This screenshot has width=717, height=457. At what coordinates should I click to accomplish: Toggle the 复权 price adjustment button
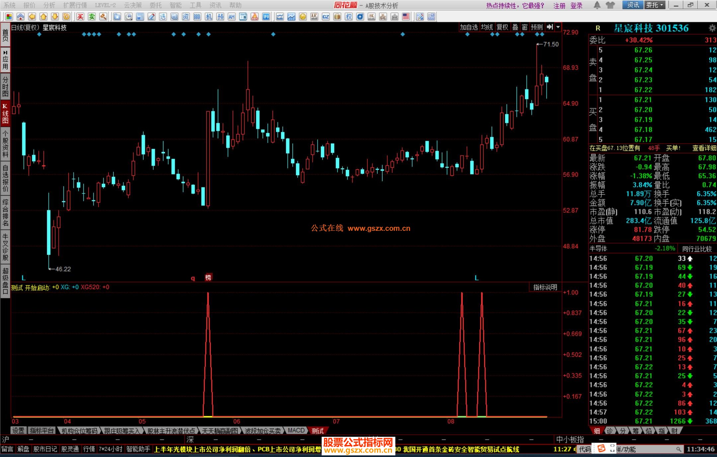click(502, 27)
